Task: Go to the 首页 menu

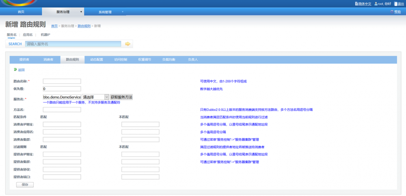Action: [21, 12]
